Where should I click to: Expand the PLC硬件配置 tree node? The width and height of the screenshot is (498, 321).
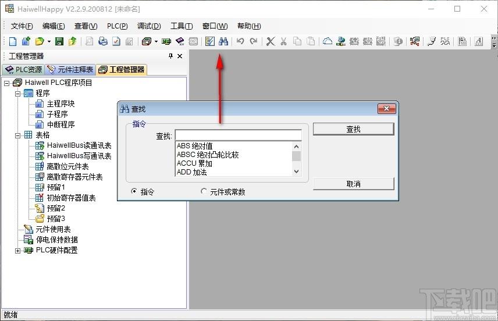tap(18, 251)
